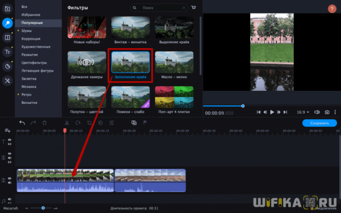Image resolution: width=341 pixels, height=213 pixels.
Task: Open the Titles sidebar tab
Action: pyautogui.click(x=7, y=52)
